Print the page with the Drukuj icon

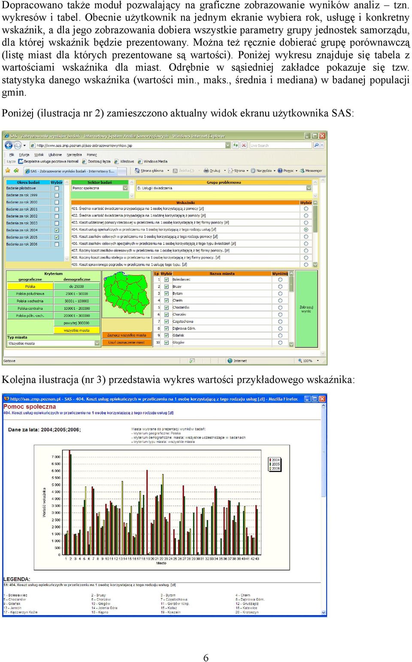tap(206, 170)
